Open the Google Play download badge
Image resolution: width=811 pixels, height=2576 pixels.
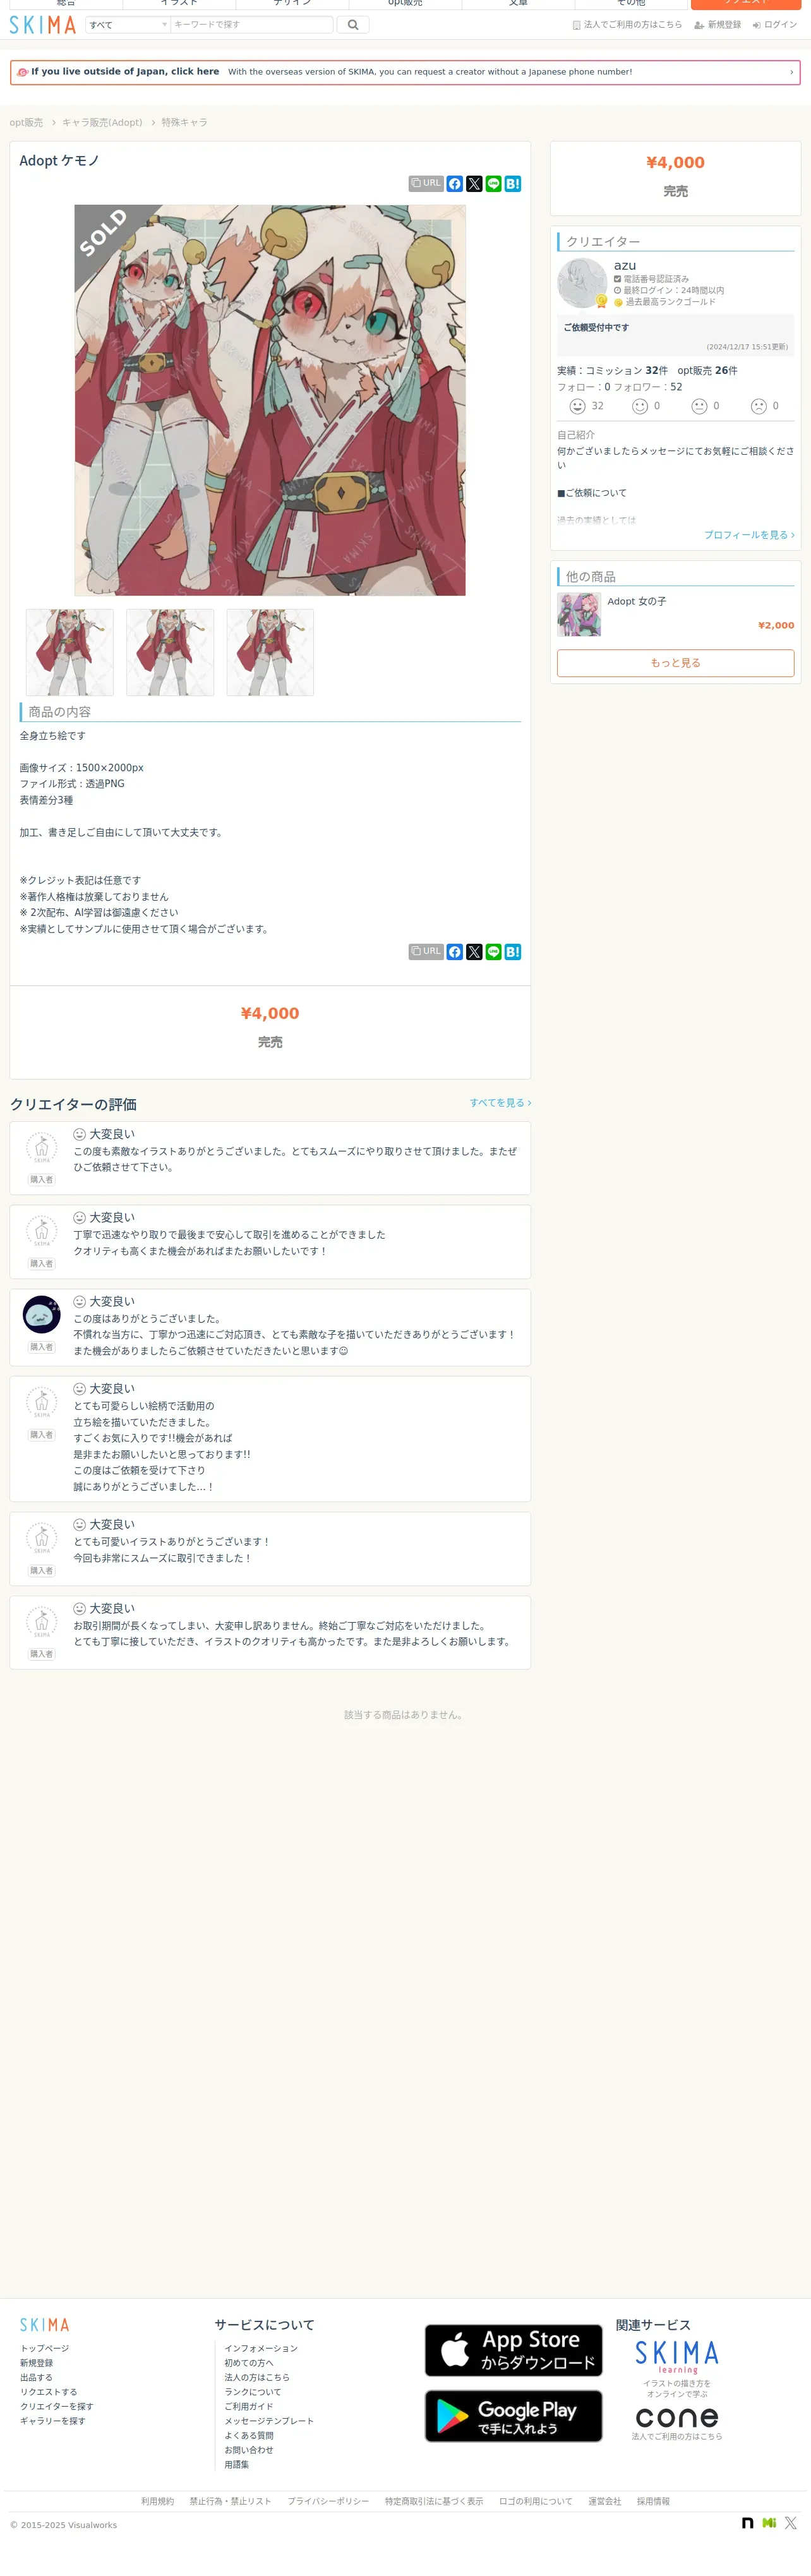click(513, 2416)
